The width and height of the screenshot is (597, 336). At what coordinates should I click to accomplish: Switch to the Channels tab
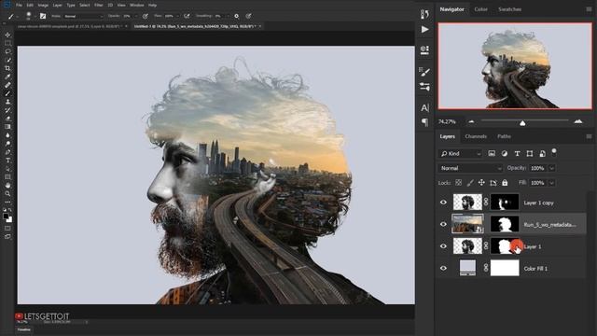[476, 136]
